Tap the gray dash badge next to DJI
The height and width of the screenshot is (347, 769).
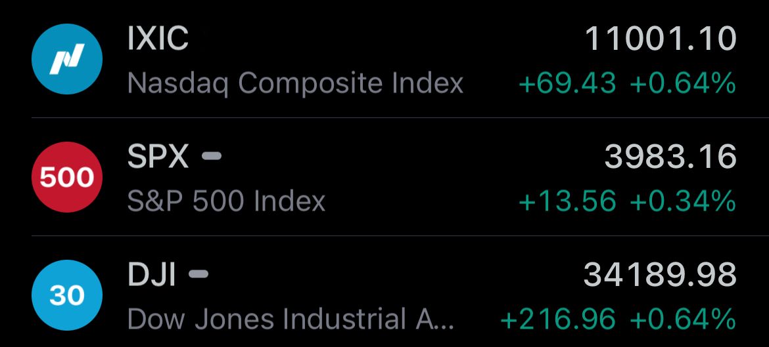point(198,274)
